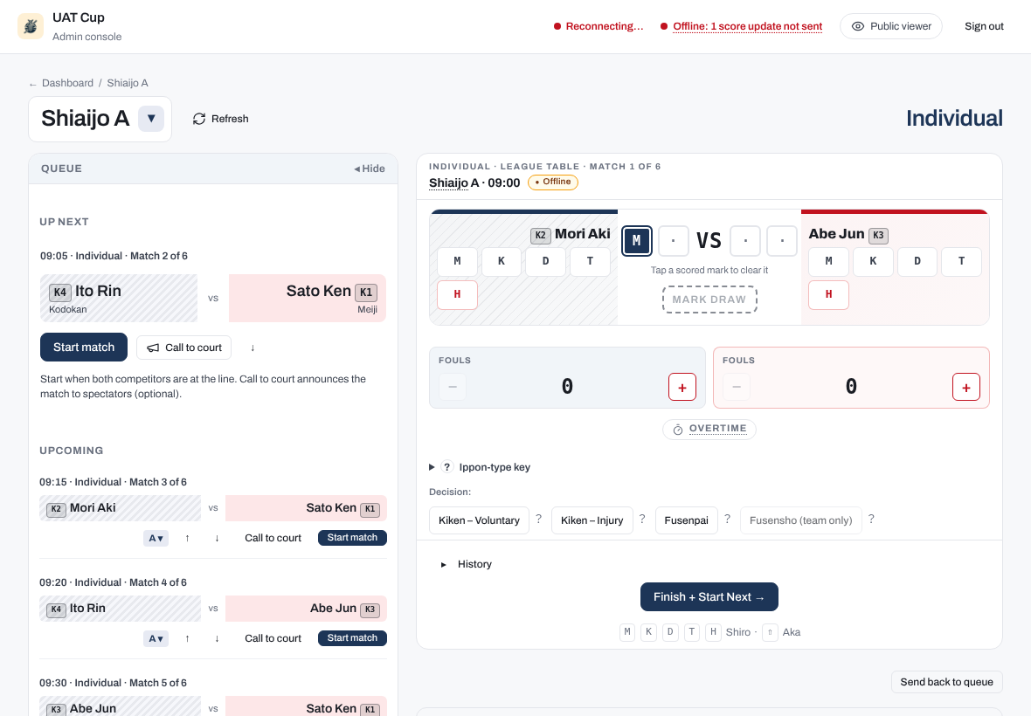Award Hansoku (H) point to Mori Aki

457,295
